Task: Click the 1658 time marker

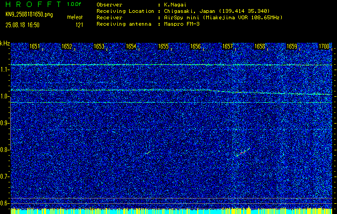Action: pos(260,47)
